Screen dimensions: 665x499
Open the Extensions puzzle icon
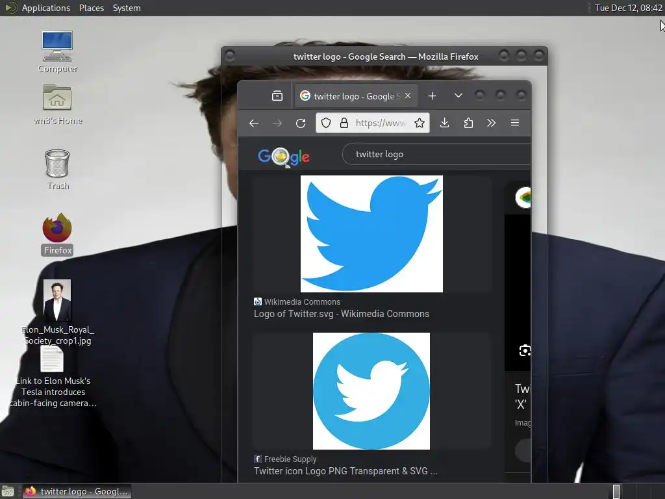coord(468,123)
